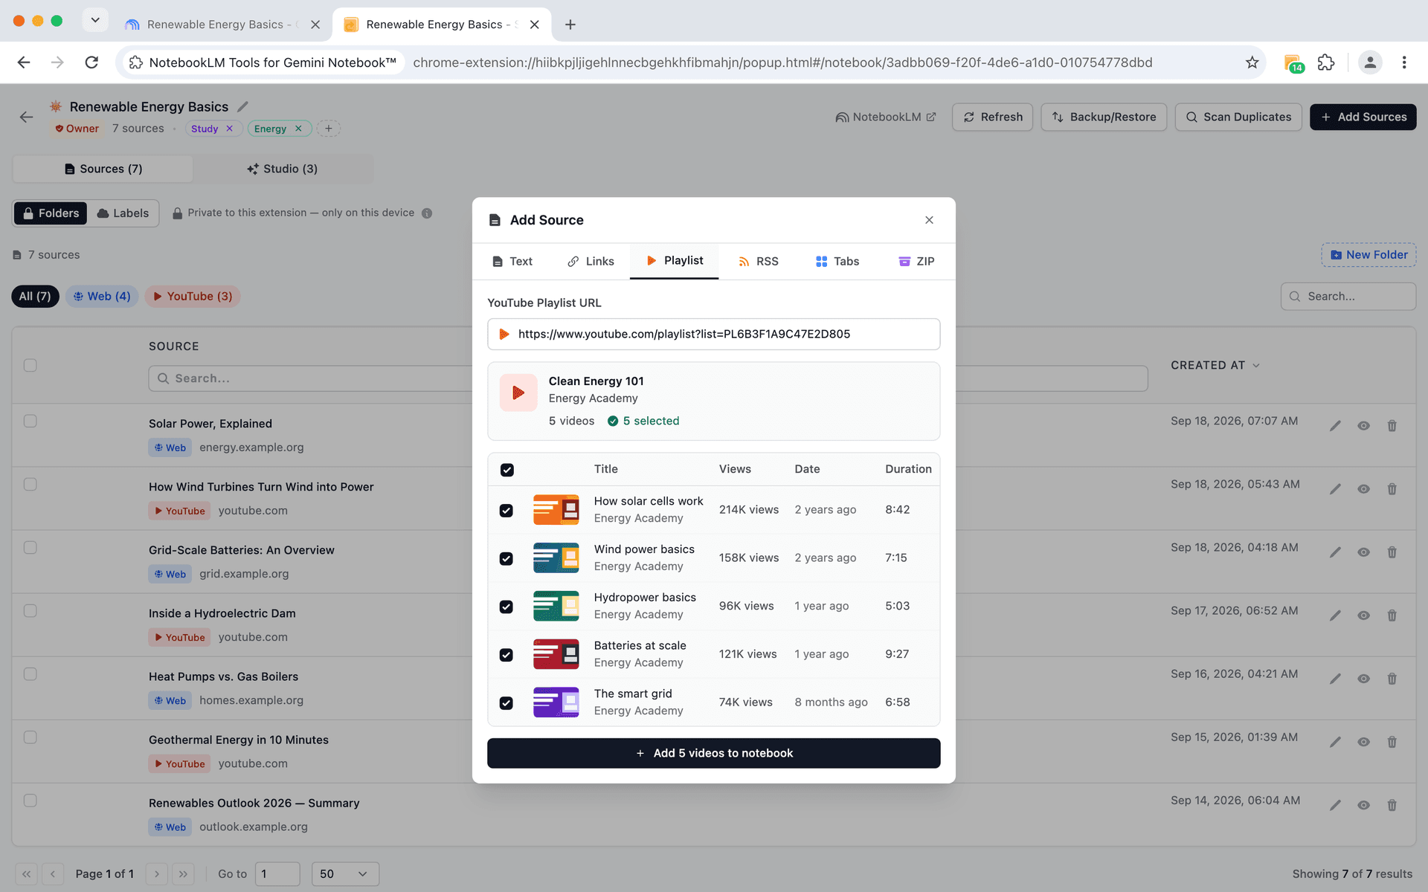
Task: Uncheck the Hydropower basics video
Action: [x=506, y=607]
